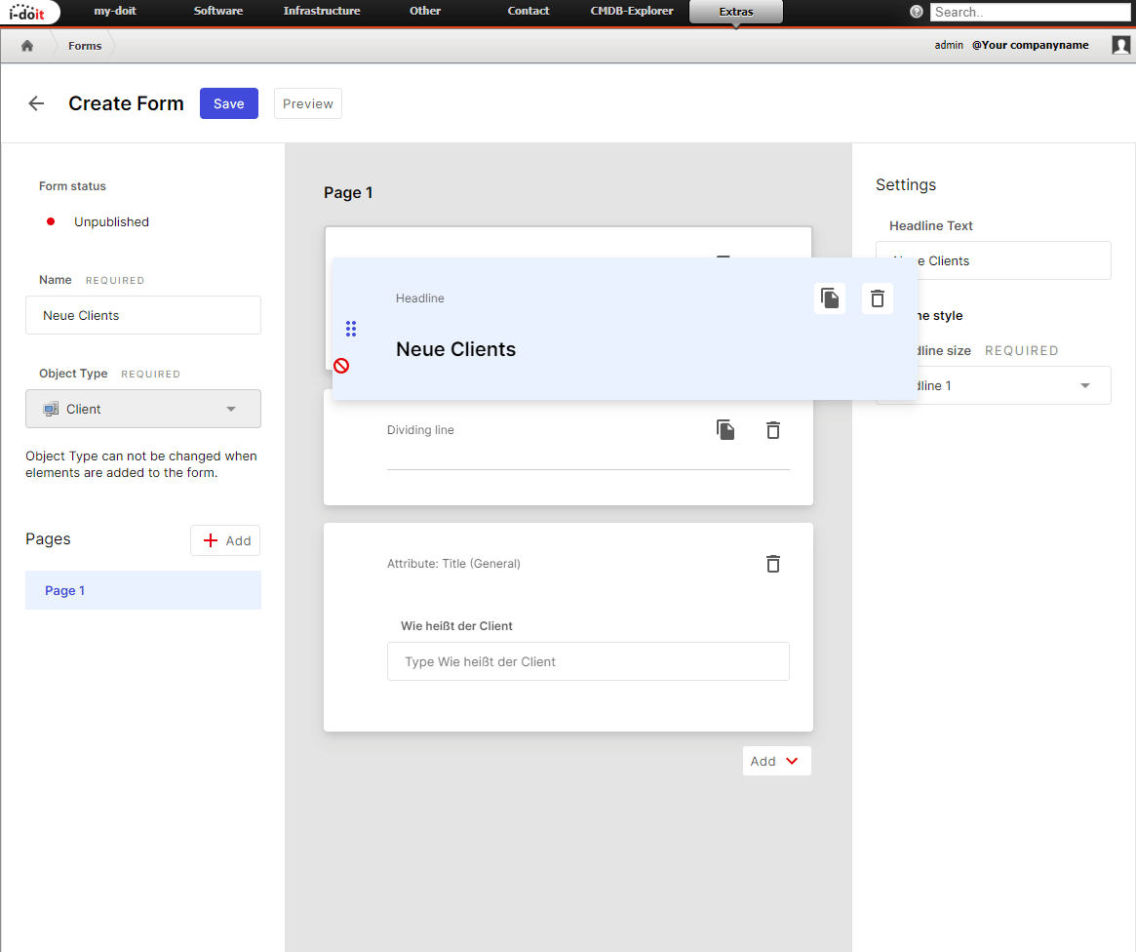Viewport: 1136px width, 952px height.
Task: Grab the headline drag handle dots
Action: pos(351,329)
